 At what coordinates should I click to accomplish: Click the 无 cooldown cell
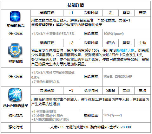[x=110, y=13]
